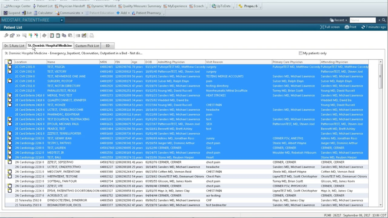Viewport: 388px width, 218px height.
Task: Check the My patients only box
Action: [x=301, y=53]
